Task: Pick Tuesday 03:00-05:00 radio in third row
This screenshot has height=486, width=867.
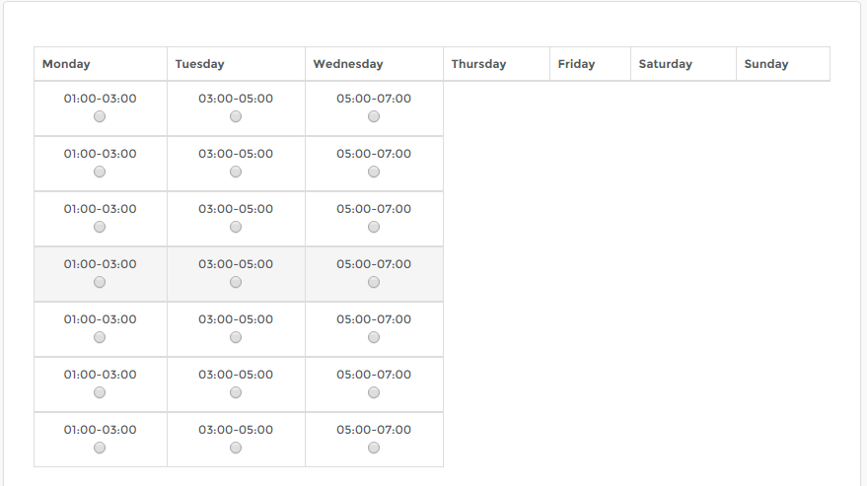Action: (x=236, y=227)
